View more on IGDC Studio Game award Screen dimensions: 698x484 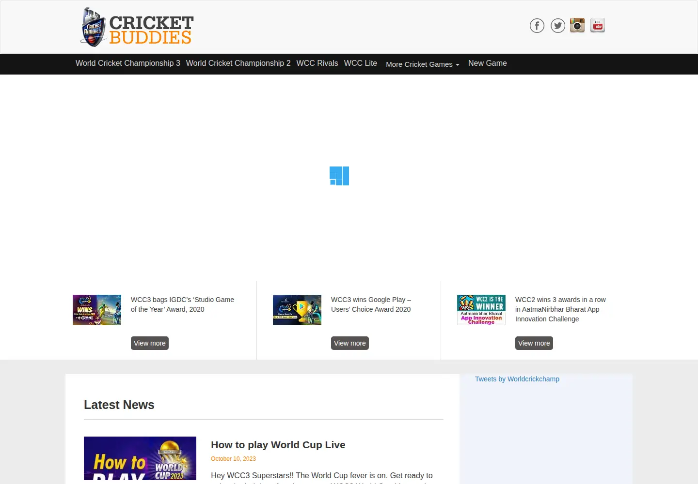point(150,343)
